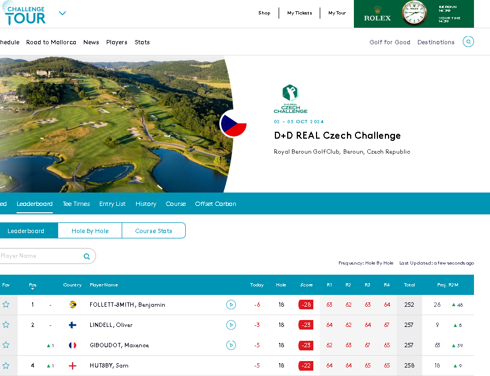Switch to Tee Times tab
This screenshot has height=376, width=490.
(76, 204)
